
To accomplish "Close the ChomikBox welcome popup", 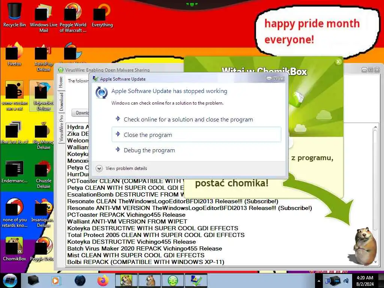I will 338,62.
